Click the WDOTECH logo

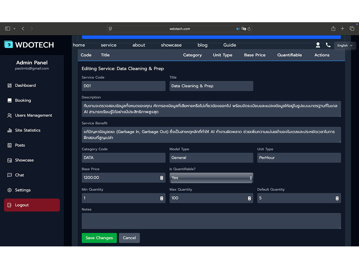tap(29, 45)
